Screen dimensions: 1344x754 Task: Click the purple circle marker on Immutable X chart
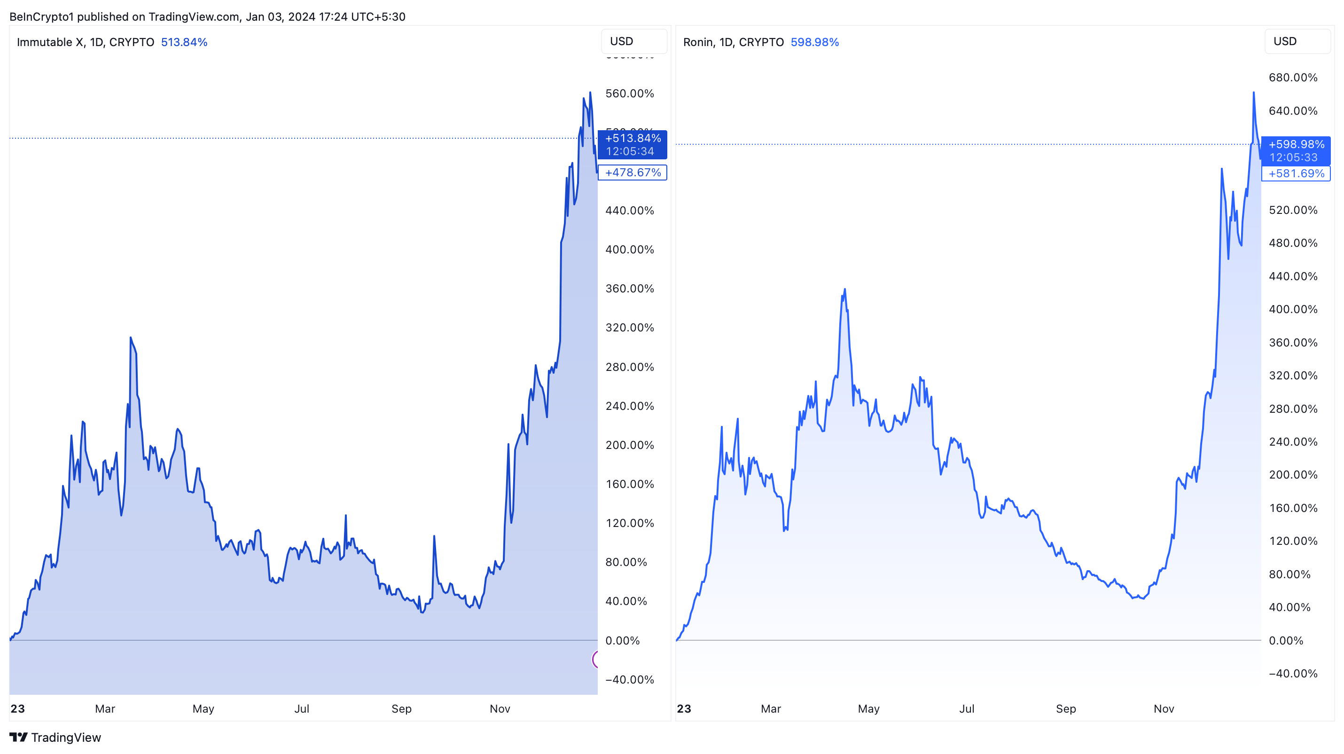[595, 660]
